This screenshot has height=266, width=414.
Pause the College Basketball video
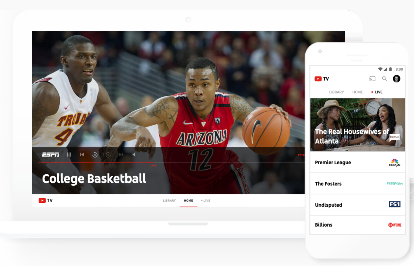point(69,155)
